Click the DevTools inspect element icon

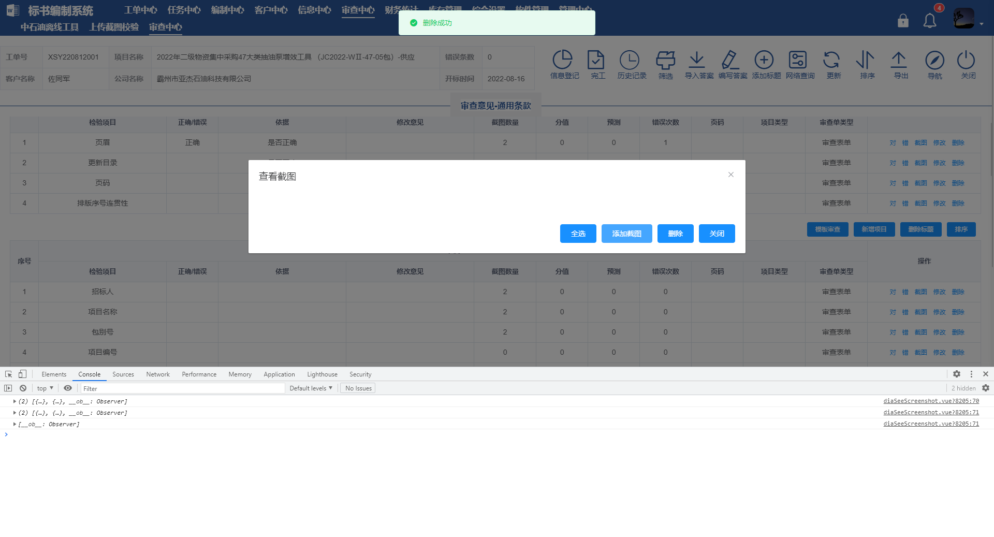tap(9, 374)
